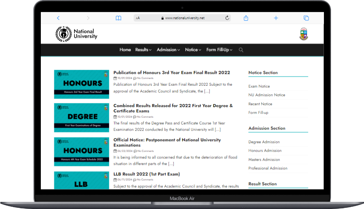This screenshot has width=364, height=209.
Task: Expand the Results dropdown menu
Action: pos(143,50)
